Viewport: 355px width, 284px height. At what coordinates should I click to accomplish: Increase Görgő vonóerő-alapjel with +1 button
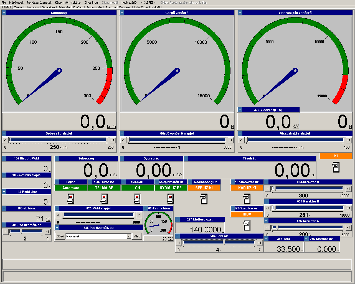[x=230, y=140]
